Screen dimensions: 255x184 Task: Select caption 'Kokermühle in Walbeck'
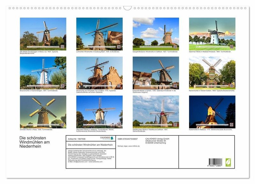click(x=197, y=130)
